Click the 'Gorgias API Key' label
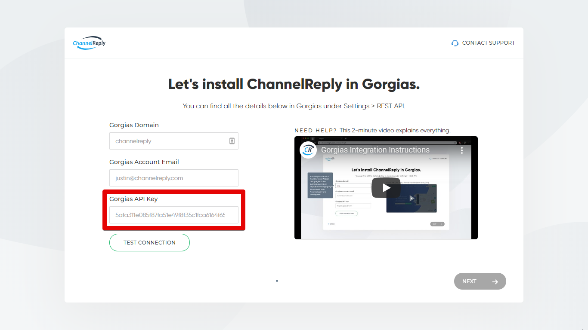 (x=133, y=199)
